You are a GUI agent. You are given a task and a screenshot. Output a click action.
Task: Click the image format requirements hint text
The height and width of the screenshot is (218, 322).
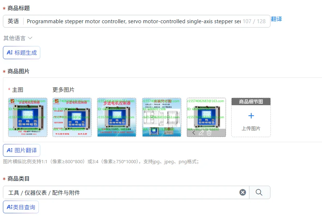point(101,162)
